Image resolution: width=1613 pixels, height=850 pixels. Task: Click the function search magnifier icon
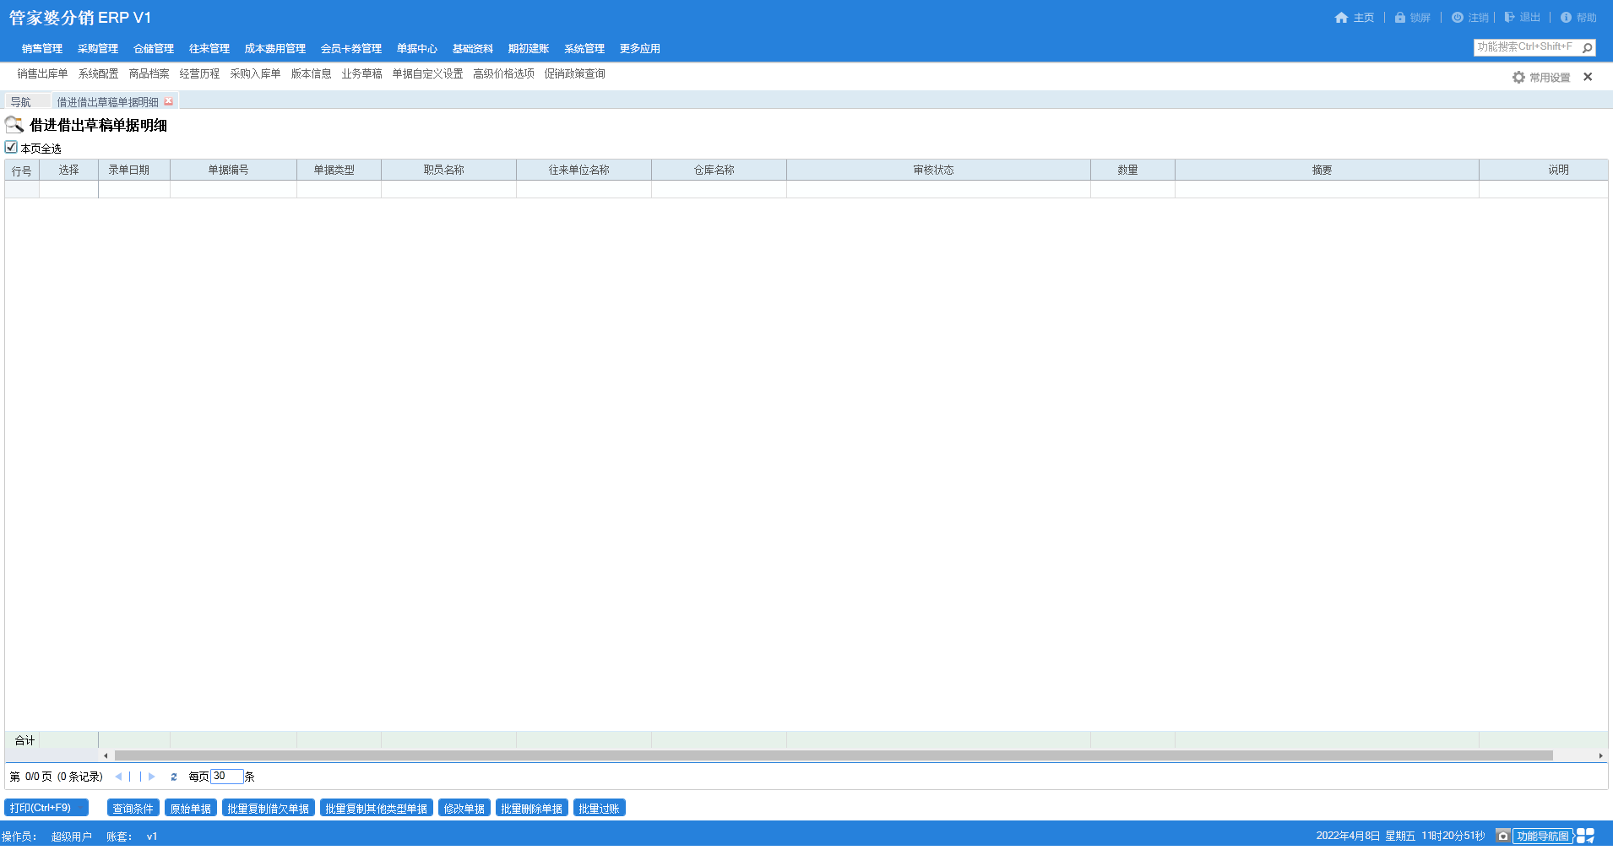(x=1588, y=48)
